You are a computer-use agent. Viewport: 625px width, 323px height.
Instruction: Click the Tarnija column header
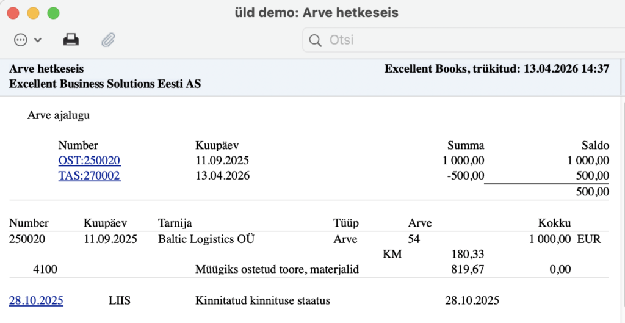[x=175, y=223]
